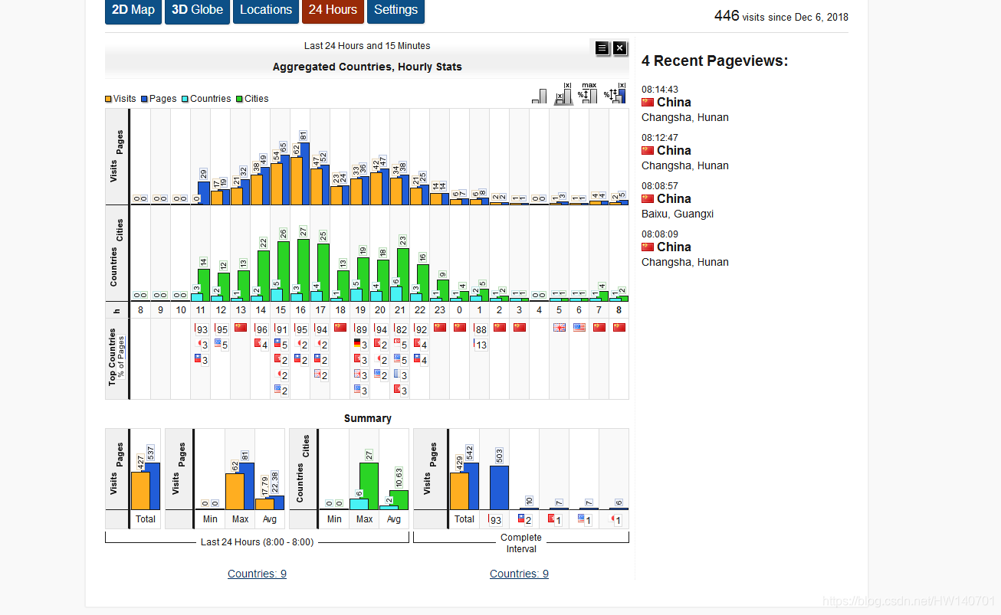Click the "Complete Interval" label

(521, 543)
